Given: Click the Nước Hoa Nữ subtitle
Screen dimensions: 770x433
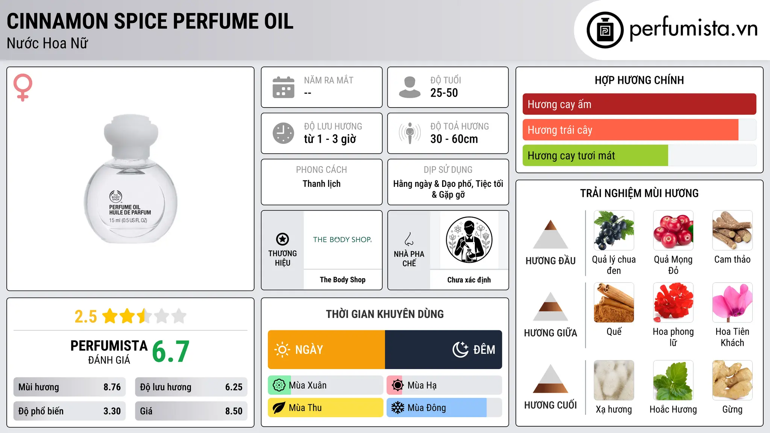Looking at the screenshot, I should pos(47,43).
